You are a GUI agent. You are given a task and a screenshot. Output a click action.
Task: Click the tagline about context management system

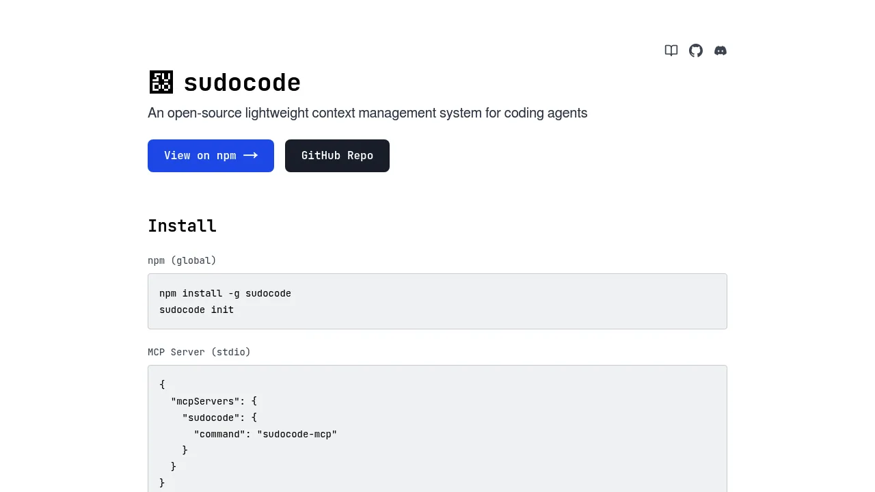368,113
